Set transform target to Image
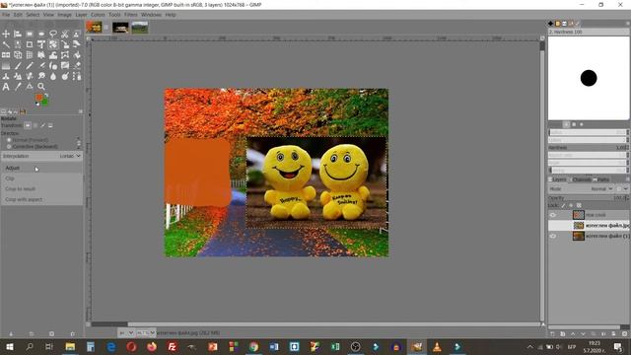The height and width of the screenshot is (355, 631). point(50,125)
